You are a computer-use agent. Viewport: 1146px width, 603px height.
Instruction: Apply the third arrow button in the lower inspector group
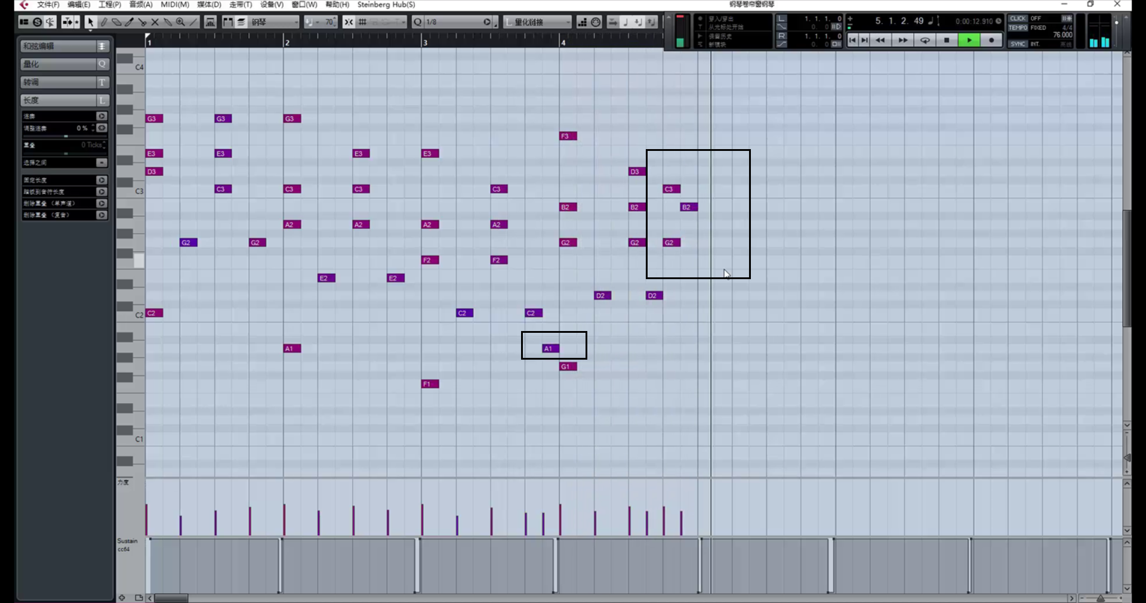101,203
